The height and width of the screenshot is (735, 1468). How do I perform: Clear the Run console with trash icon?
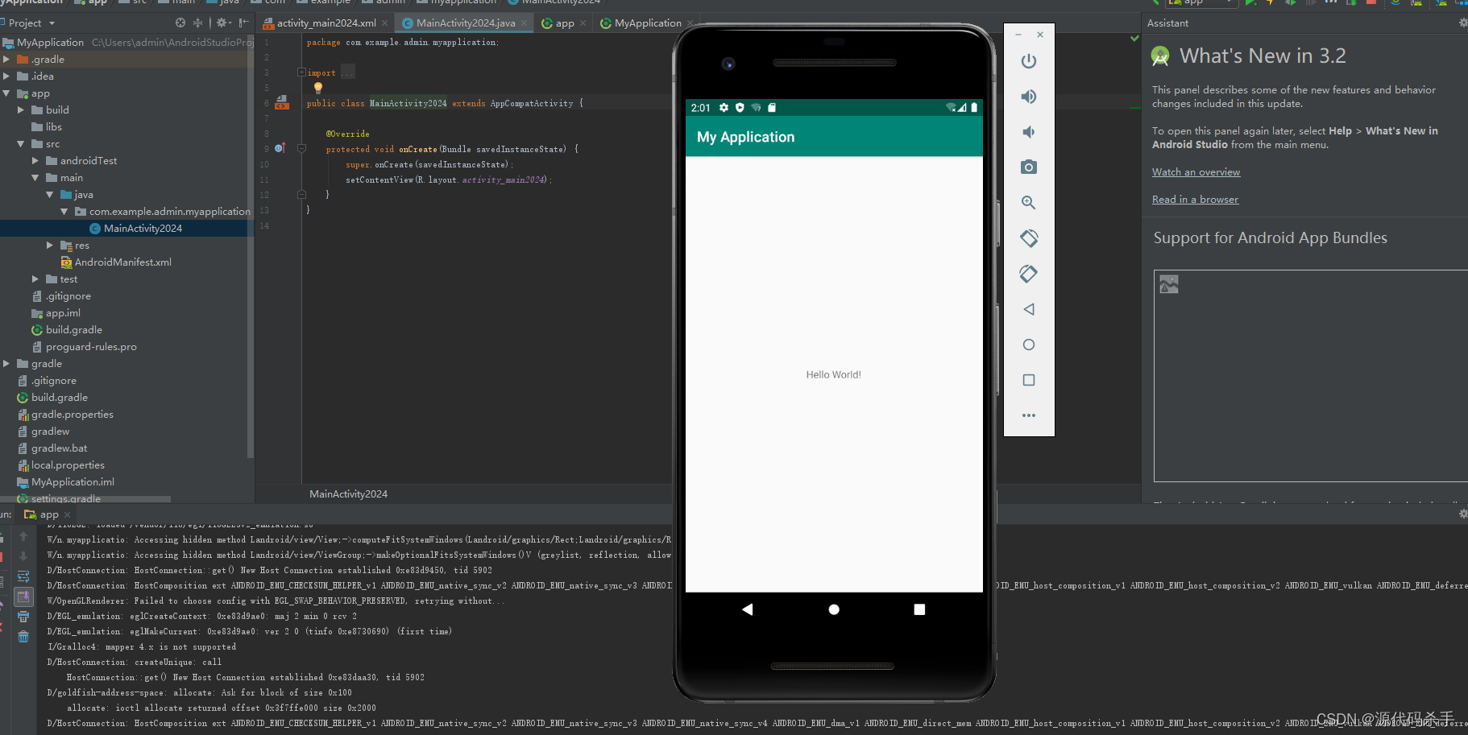pyautogui.click(x=23, y=637)
